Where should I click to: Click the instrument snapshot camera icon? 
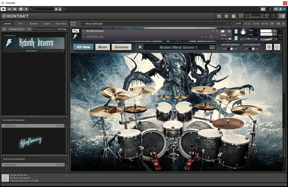pyautogui.click(x=223, y=31)
